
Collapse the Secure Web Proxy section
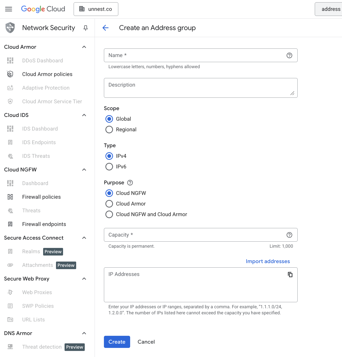coord(84,279)
